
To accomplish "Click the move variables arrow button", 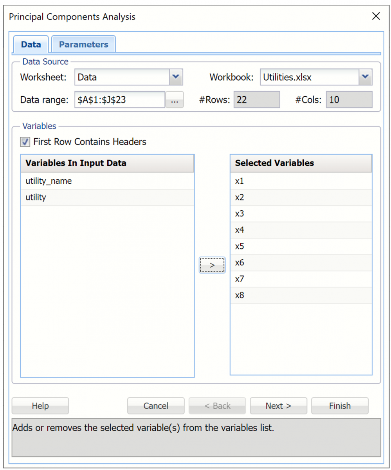I will coord(212,265).
